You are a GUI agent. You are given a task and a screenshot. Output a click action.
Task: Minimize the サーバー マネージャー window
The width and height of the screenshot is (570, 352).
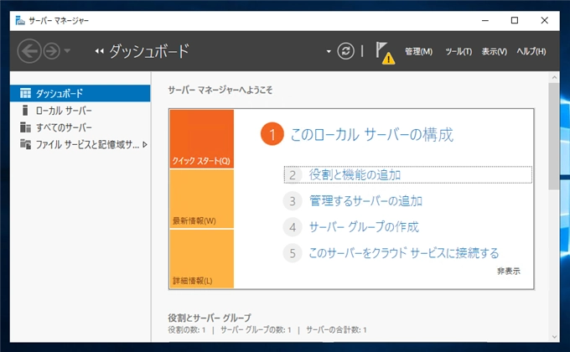click(485, 21)
